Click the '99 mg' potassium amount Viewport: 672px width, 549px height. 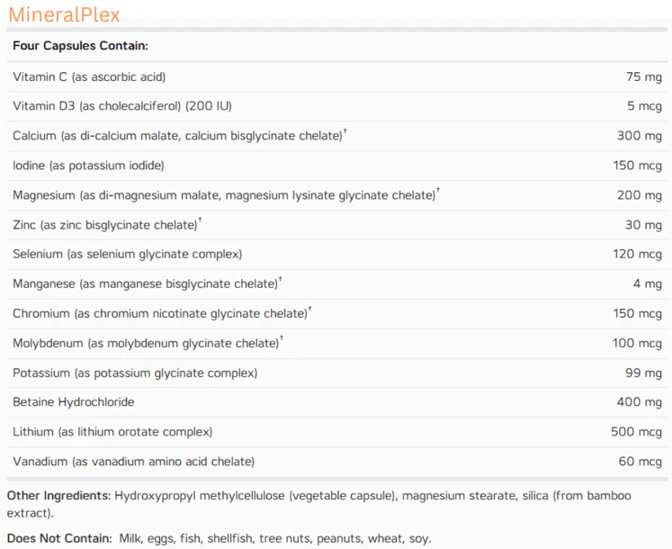coord(644,373)
